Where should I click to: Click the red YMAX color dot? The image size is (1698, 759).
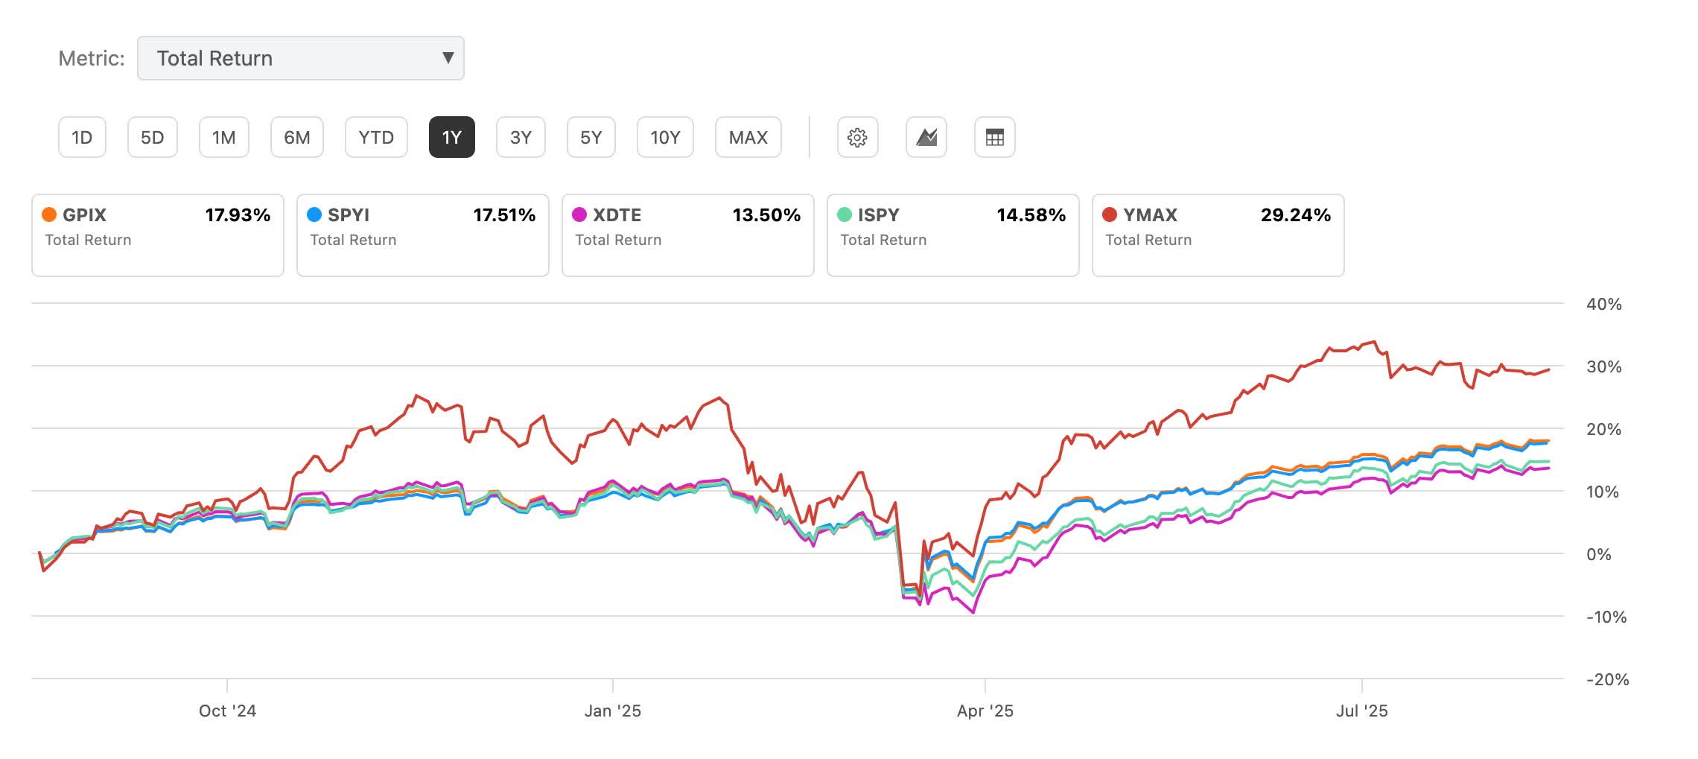1110,215
